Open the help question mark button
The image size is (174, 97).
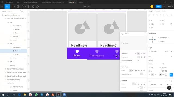point(169,88)
